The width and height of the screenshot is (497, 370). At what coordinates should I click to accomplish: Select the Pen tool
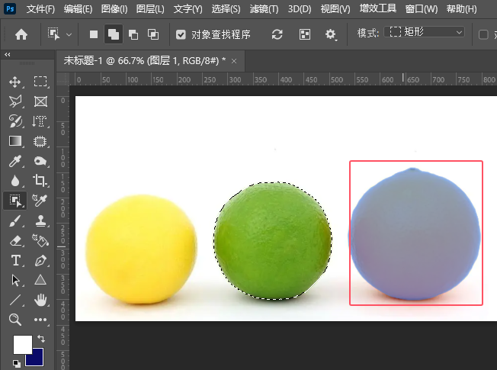pos(40,260)
